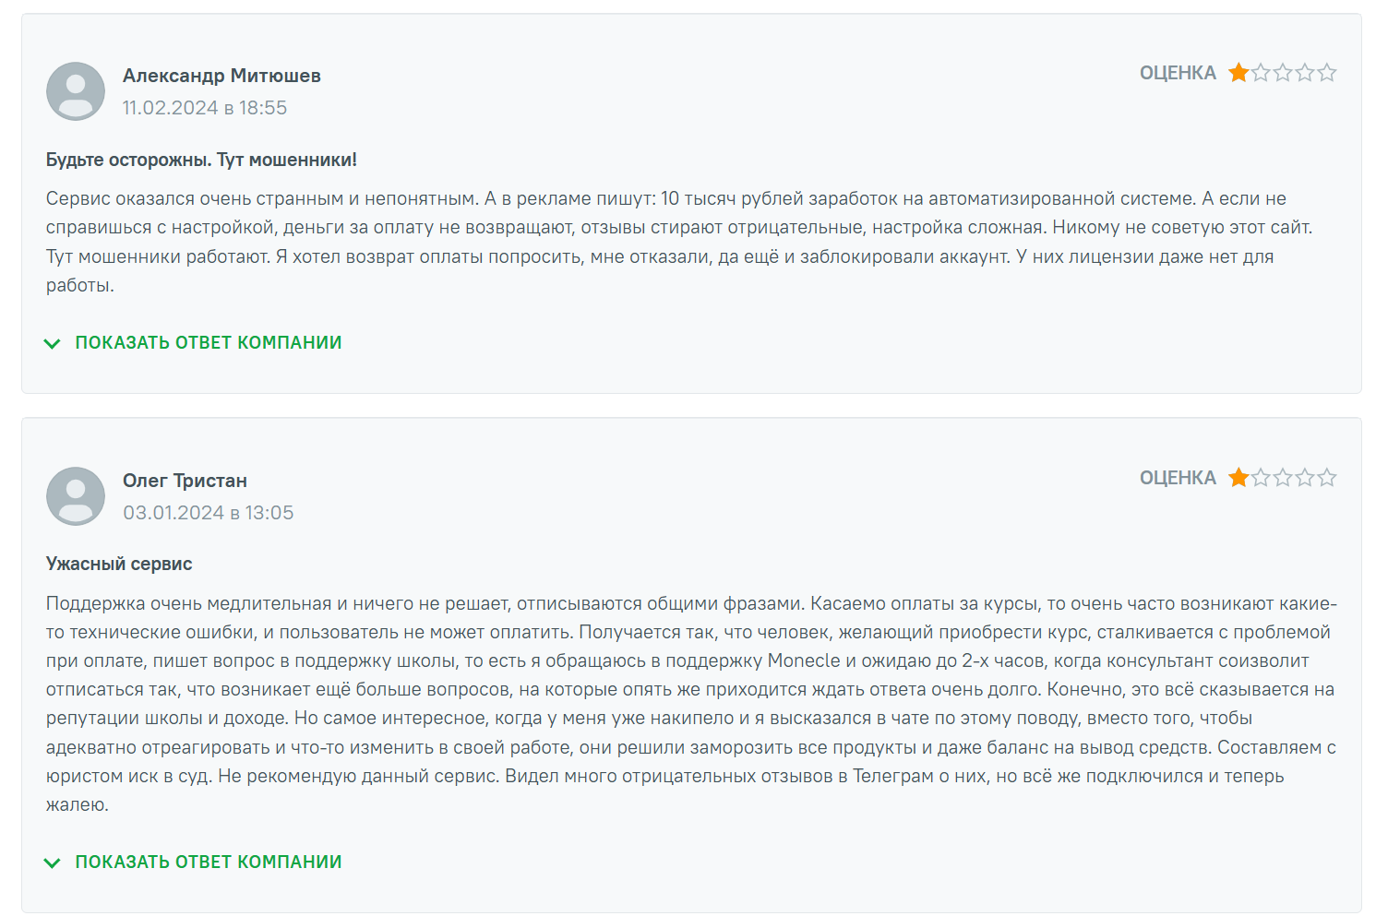Open the reviewer name Александр Митюшев
The height and width of the screenshot is (916, 1376).
(x=221, y=76)
